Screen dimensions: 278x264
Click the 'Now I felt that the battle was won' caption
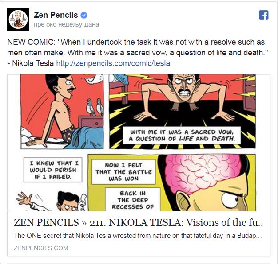123,172
